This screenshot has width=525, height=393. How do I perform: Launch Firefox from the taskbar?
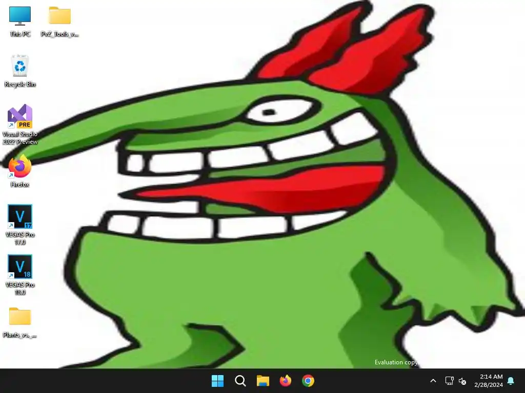286,381
